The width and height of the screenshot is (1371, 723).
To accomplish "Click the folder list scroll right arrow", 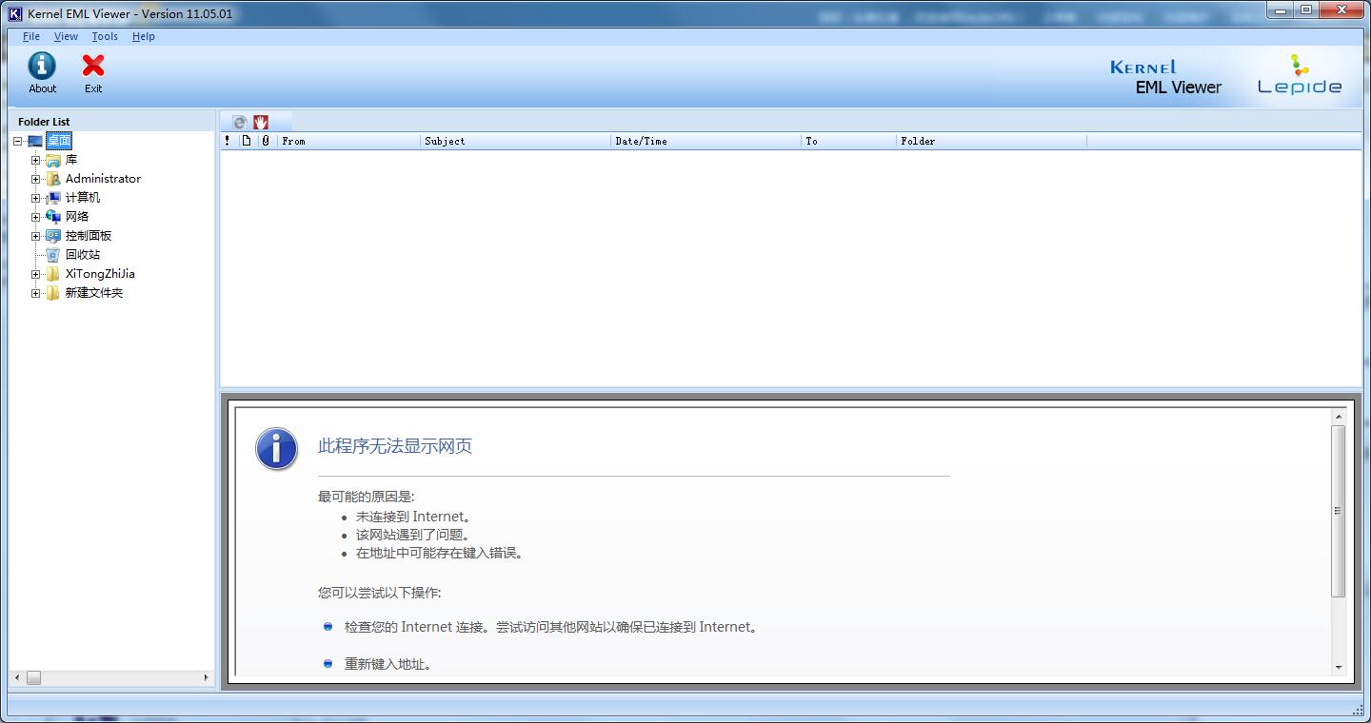I will point(207,677).
